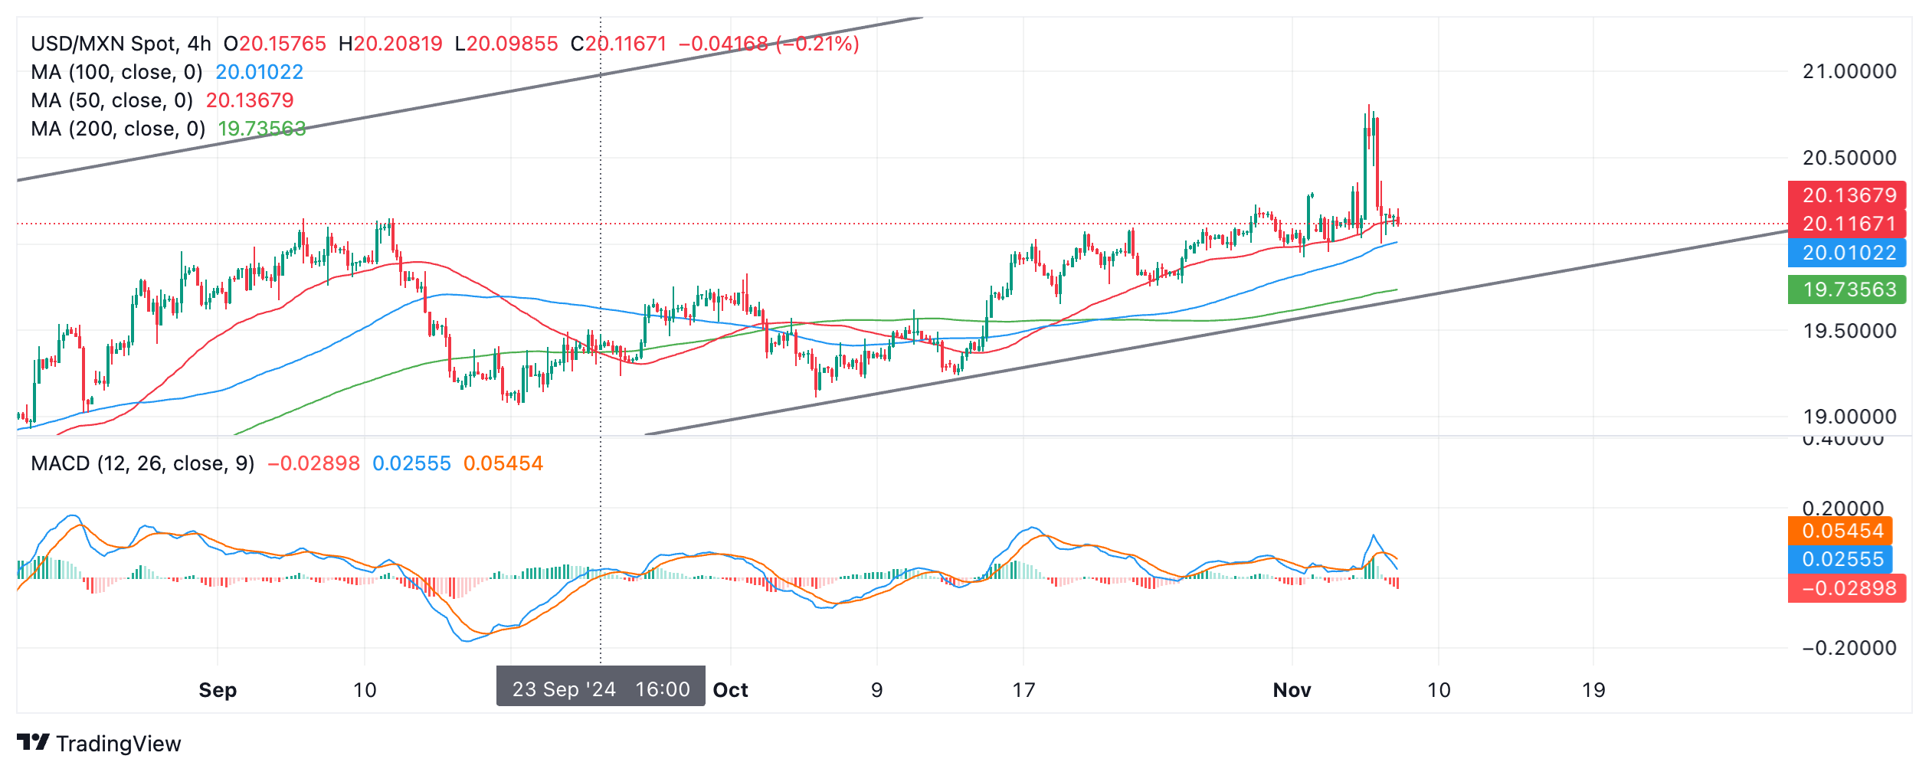Click the Nov label on the time axis
The image size is (1929, 772).
(x=1292, y=690)
